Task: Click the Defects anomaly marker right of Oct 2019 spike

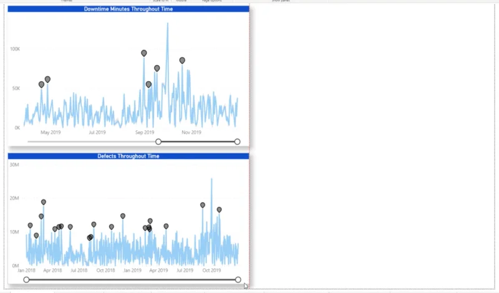Action: click(x=220, y=210)
